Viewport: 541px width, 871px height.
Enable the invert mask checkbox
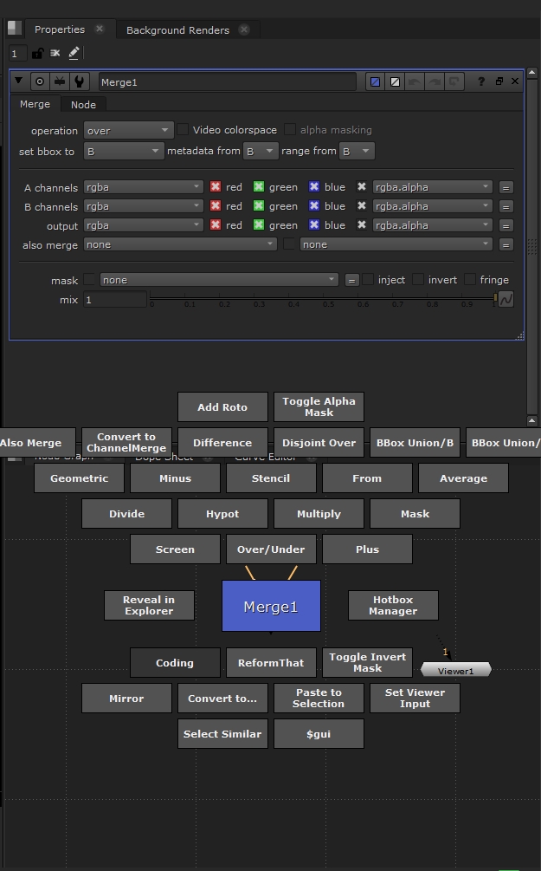pos(418,280)
